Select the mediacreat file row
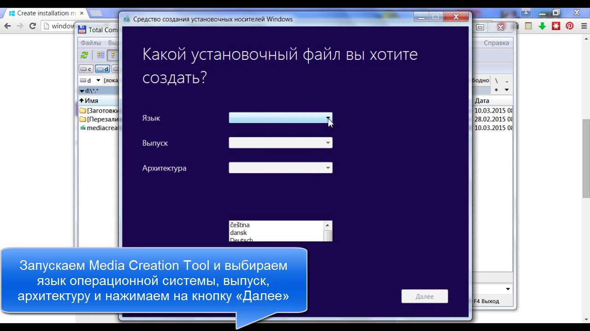The image size is (590, 331). coord(99,128)
